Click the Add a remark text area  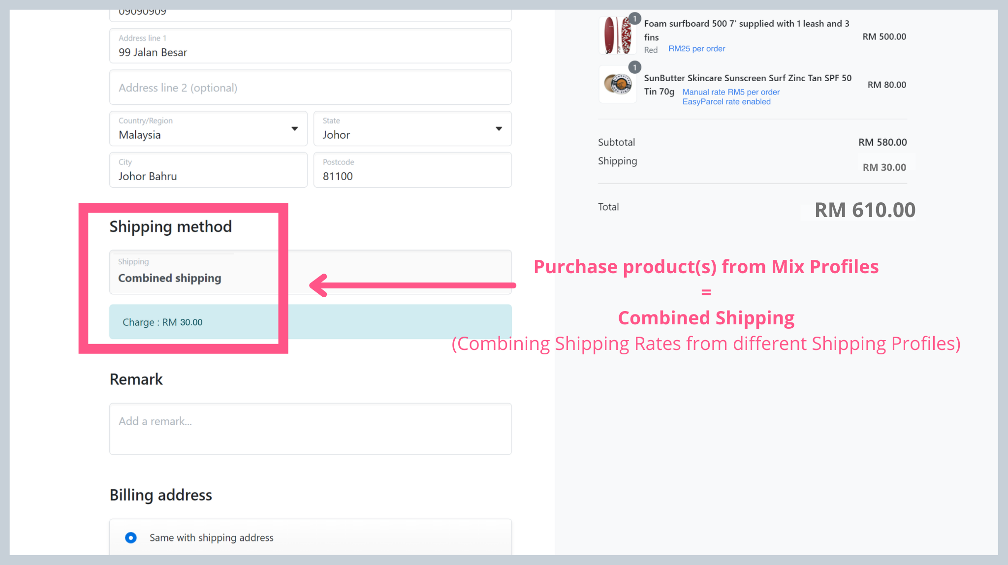click(x=310, y=429)
